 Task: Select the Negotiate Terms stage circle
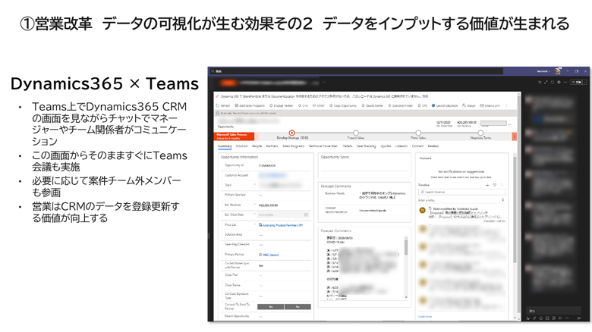(480, 133)
